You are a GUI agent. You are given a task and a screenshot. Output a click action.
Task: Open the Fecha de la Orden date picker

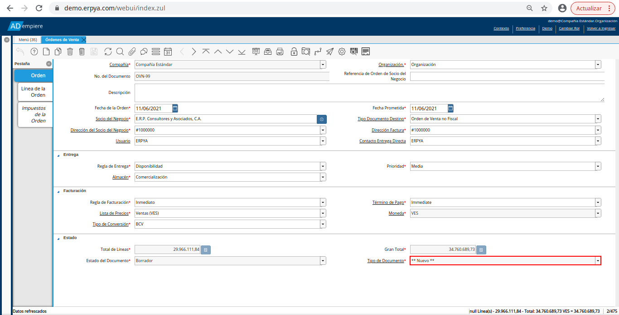tap(175, 108)
